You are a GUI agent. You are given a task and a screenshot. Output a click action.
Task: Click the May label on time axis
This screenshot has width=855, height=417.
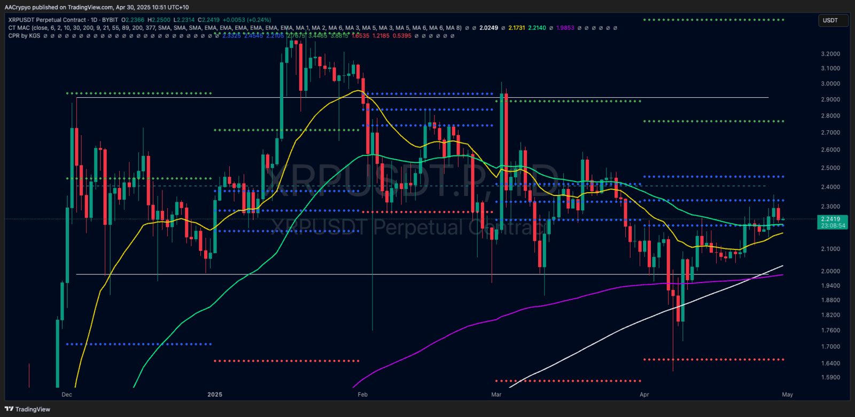(x=787, y=395)
